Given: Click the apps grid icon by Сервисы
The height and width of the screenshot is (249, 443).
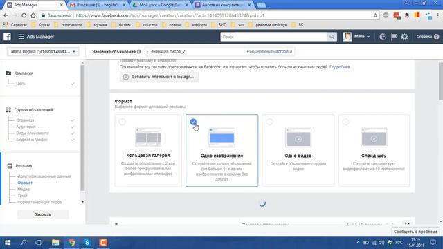Looking at the screenshot, I should tap(6, 25).
